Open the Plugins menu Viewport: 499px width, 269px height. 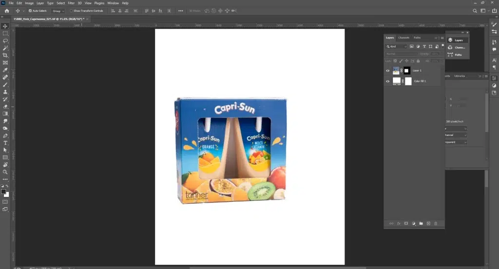click(x=99, y=3)
